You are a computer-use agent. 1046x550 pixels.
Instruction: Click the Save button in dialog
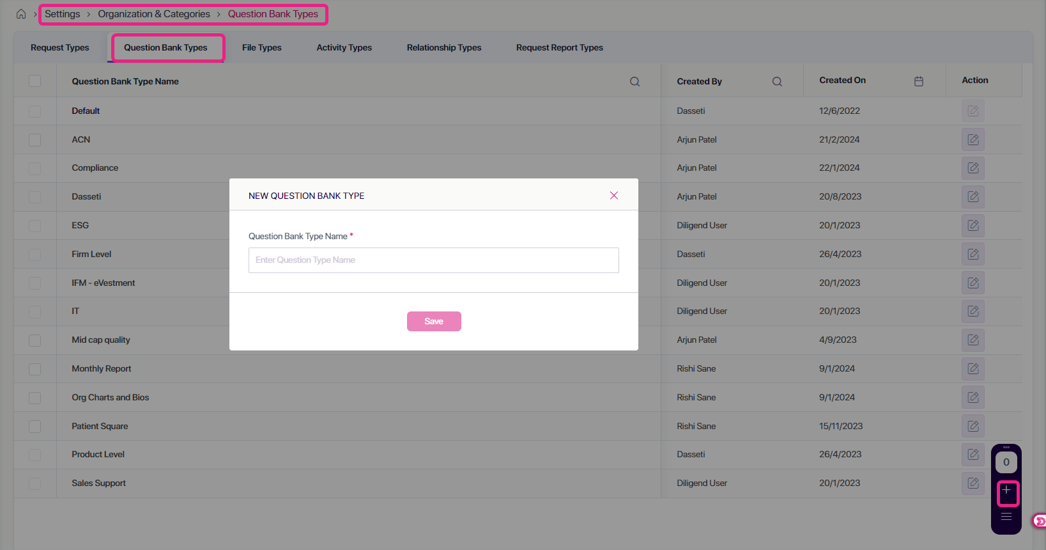[x=434, y=321]
